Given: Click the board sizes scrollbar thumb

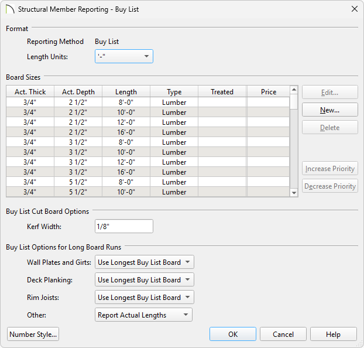Looking at the screenshot, I should (294, 101).
